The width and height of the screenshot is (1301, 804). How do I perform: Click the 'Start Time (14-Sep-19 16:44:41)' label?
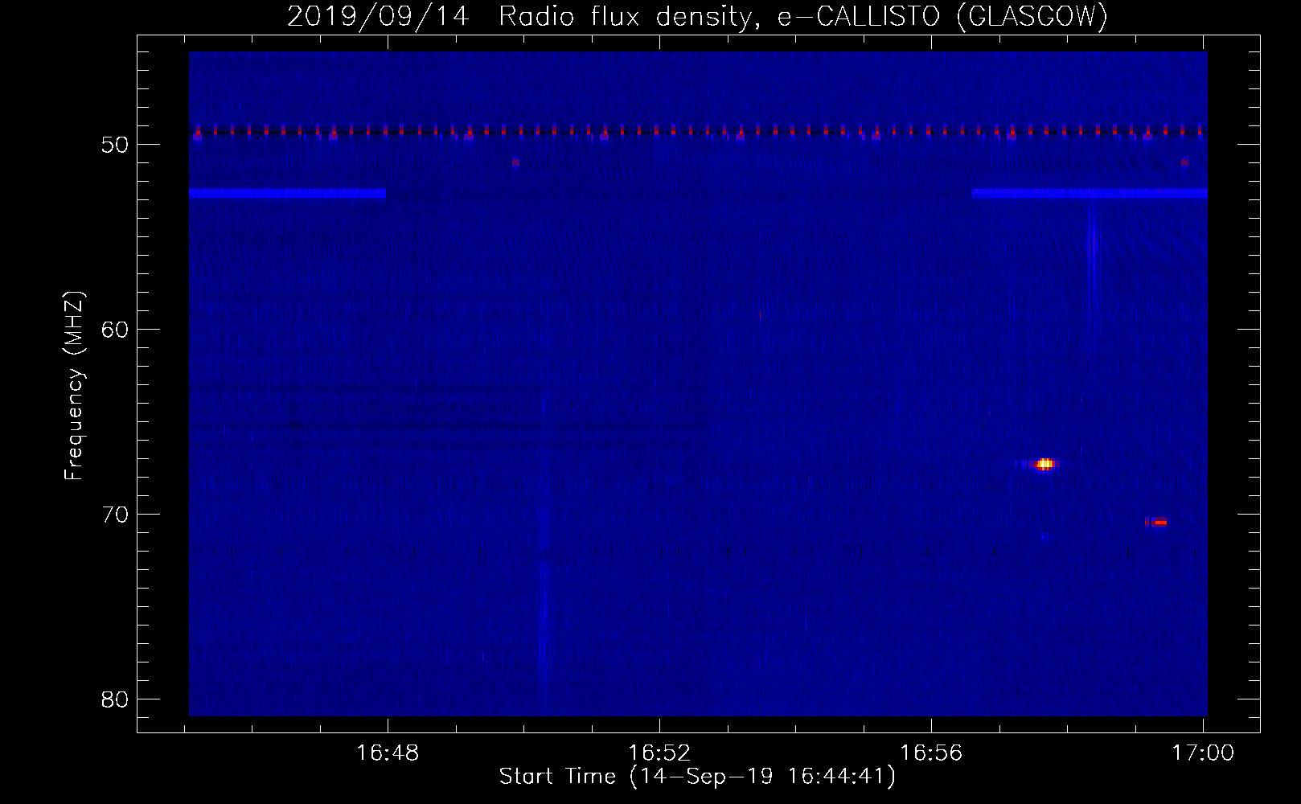pyautogui.click(x=697, y=777)
